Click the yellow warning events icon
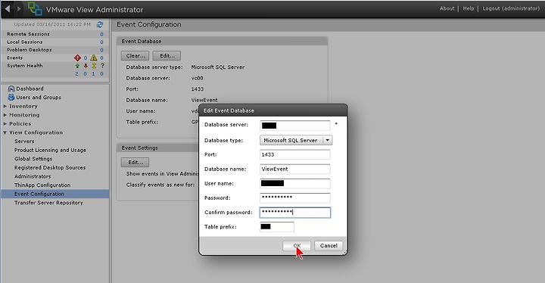Image resolution: width=545 pixels, height=283 pixels. pyautogui.click(x=94, y=58)
